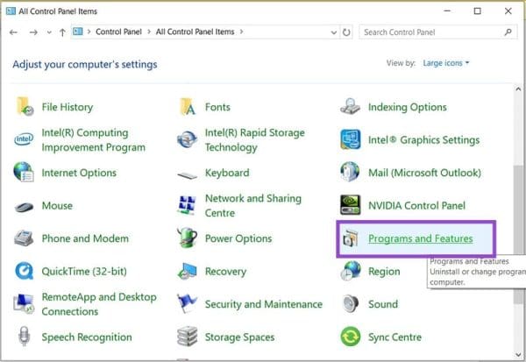Open the Mail (Microsoft Outlook) icon
The width and height of the screenshot is (526, 362).
coord(350,172)
